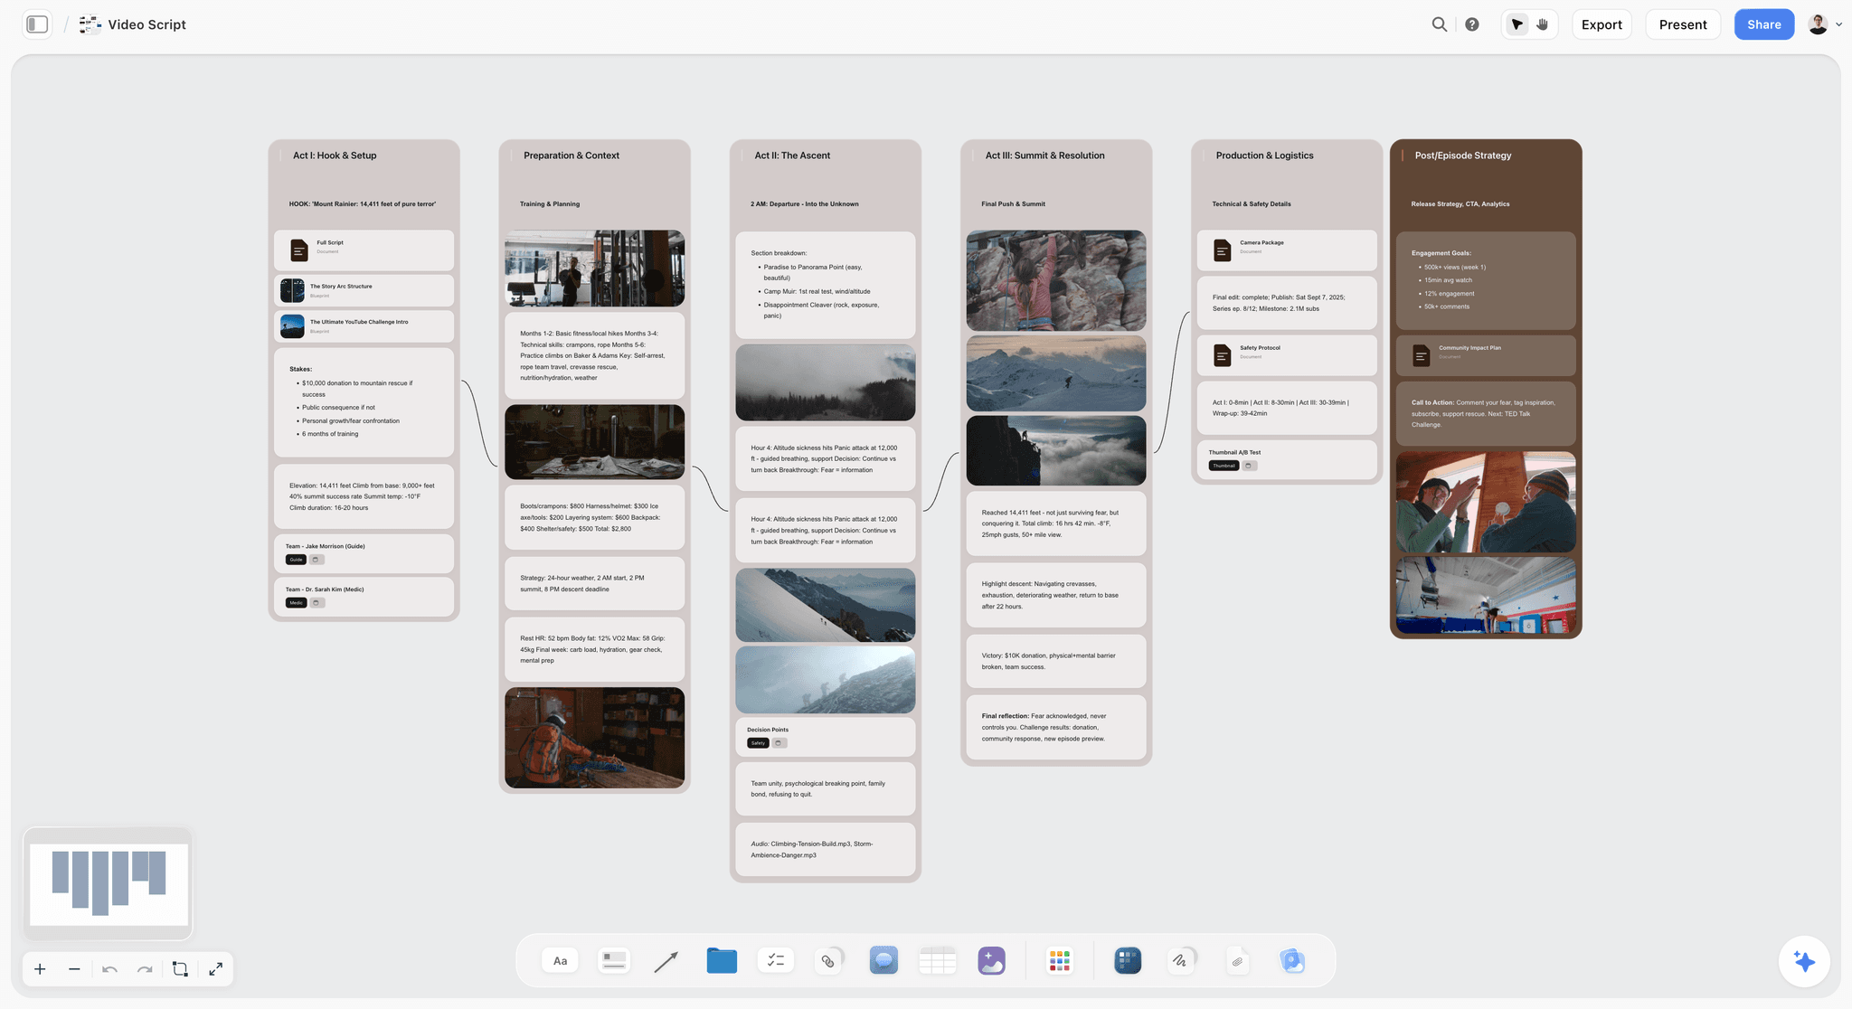The image size is (1852, 1009).
Task: Click the Export button
Action: coord(1602,24)
